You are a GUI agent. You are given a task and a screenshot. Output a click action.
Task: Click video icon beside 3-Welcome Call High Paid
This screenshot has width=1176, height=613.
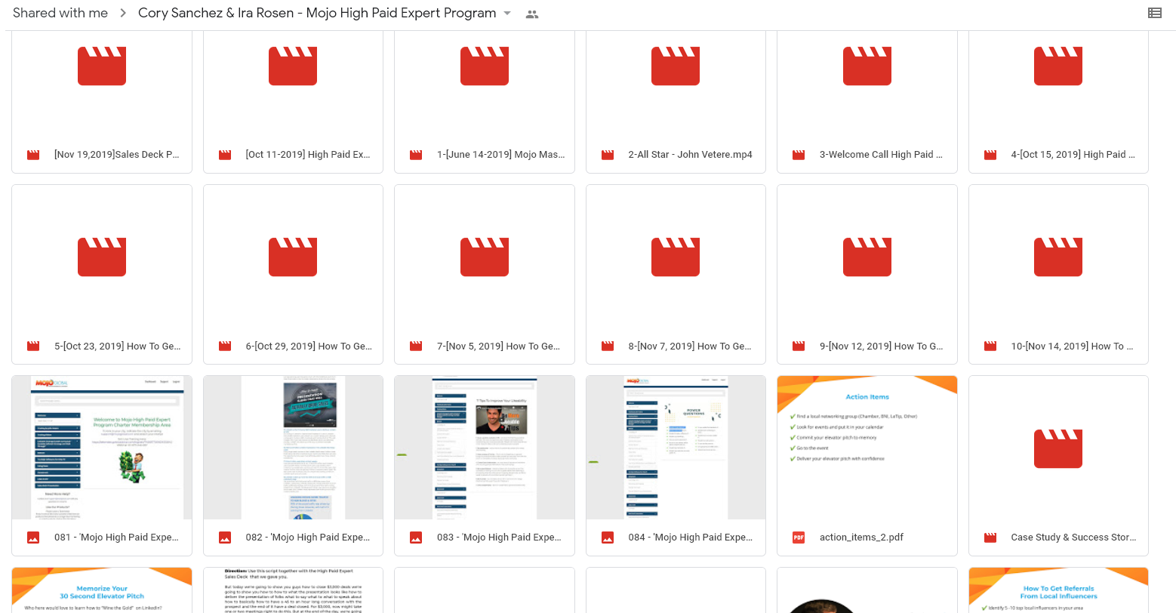coord(799,155)
